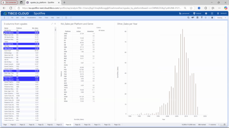Switch to Page (13) tab
The height and width of the screenshot is (128, 229).
[117, 125]
